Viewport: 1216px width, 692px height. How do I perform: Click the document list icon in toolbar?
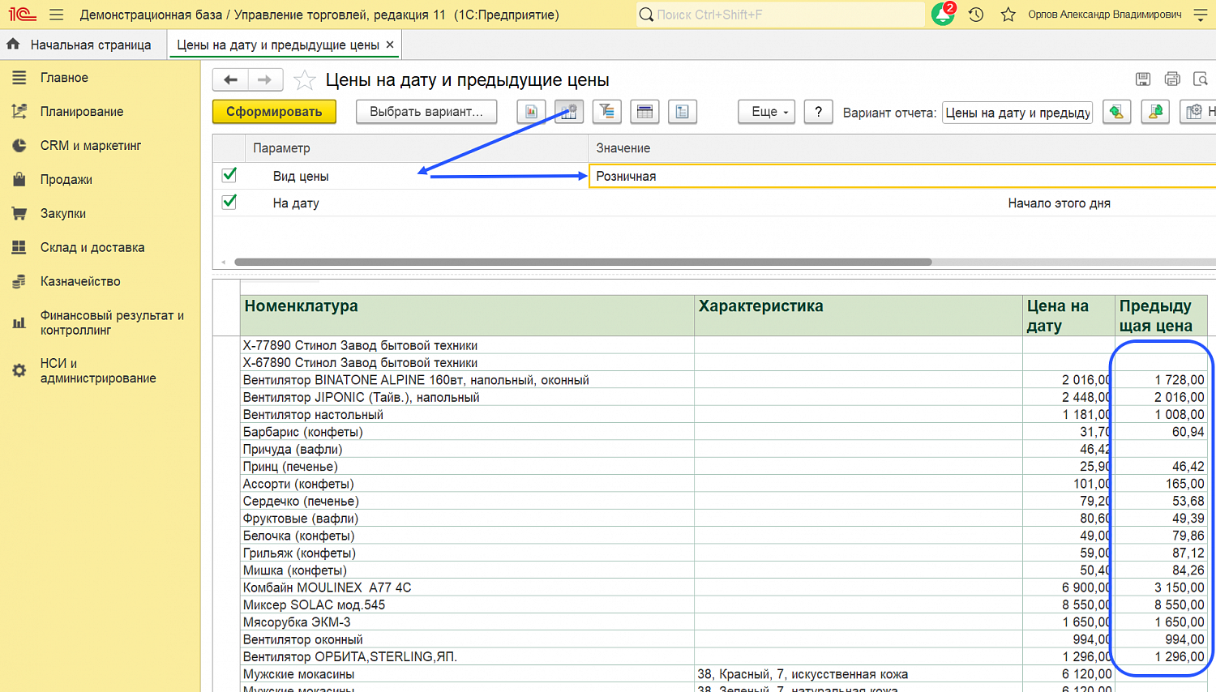click(682, 112)
